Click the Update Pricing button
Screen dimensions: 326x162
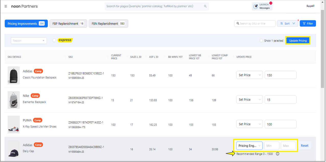click(x=298, y=41)
